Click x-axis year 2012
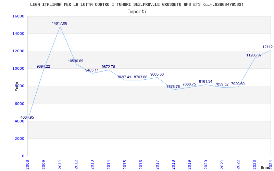Viewport: 274px width, 171px height. [x=76, y=165]
